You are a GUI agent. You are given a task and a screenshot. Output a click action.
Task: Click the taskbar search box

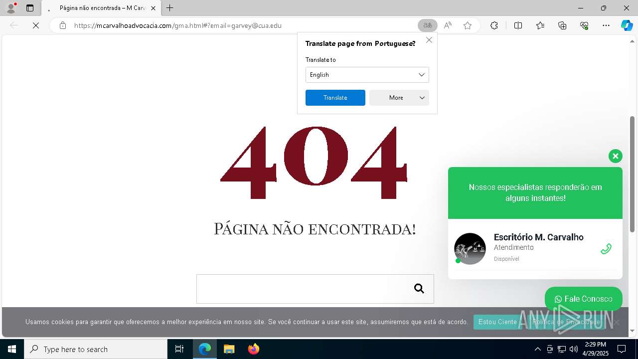point(96,349)
